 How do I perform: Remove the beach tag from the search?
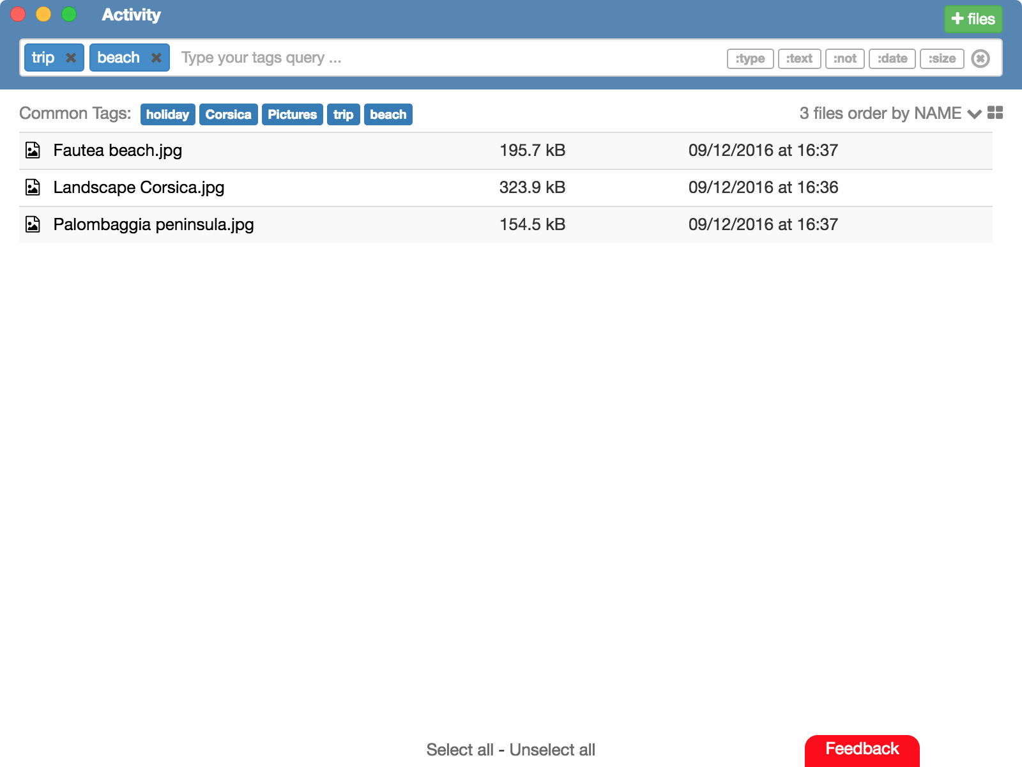(156, 58)
